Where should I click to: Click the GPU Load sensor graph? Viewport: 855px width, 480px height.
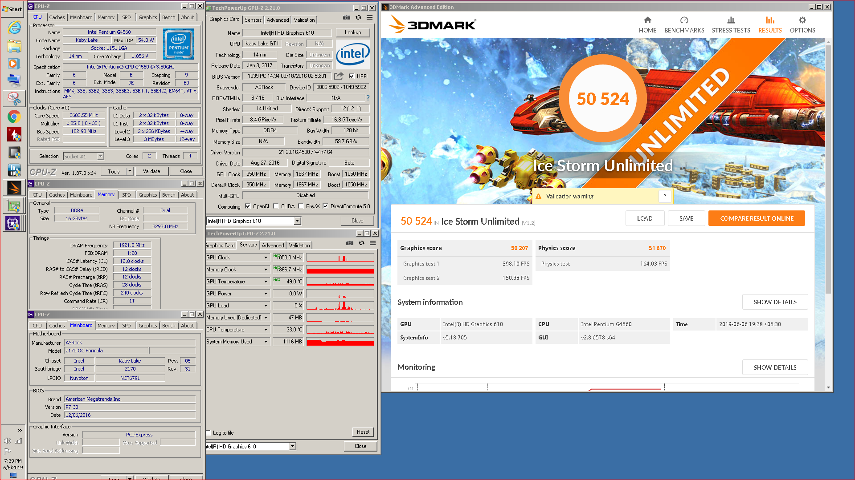[340, 306]
